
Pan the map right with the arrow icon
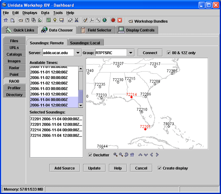pyautogui.click(x=157, y=155)
